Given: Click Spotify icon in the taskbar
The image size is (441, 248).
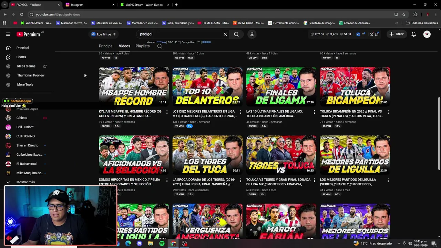Looking at the screenshot, I should click(162, 244).
